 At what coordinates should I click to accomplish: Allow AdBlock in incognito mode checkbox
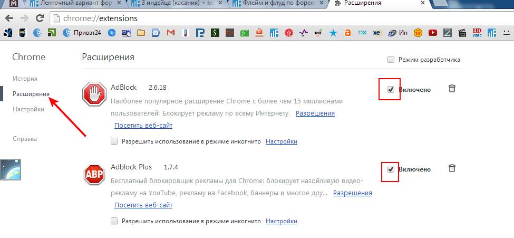click(x=114, y=141)
